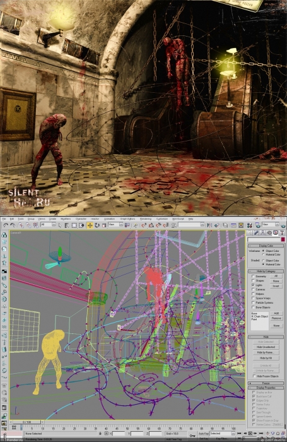Click the top reactor toolbar icon on left

tap(4, 236)
